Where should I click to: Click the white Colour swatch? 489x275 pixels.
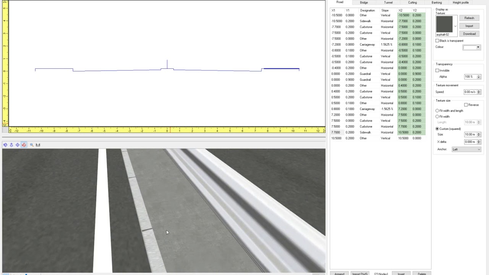click(469, 47)
